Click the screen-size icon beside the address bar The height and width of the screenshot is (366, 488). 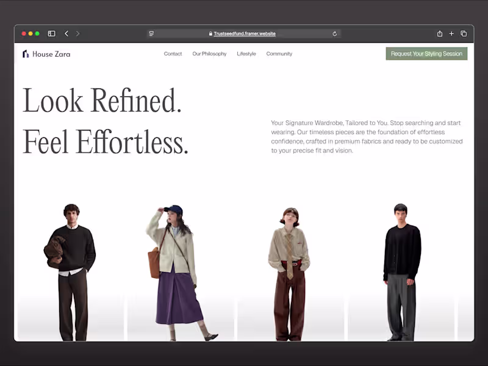tap(151, 34)
